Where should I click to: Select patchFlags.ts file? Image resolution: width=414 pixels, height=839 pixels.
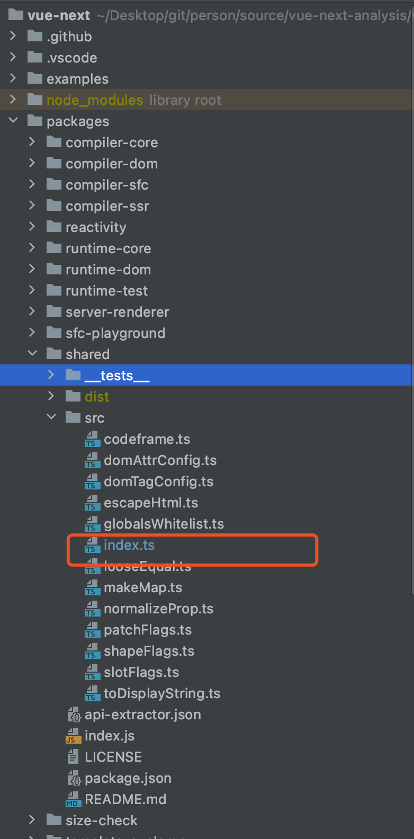148,630
